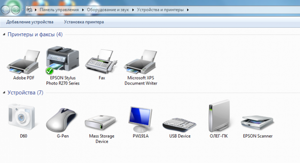
Task: Click the EPSON Scanner label text
Action: pos(258,136)
